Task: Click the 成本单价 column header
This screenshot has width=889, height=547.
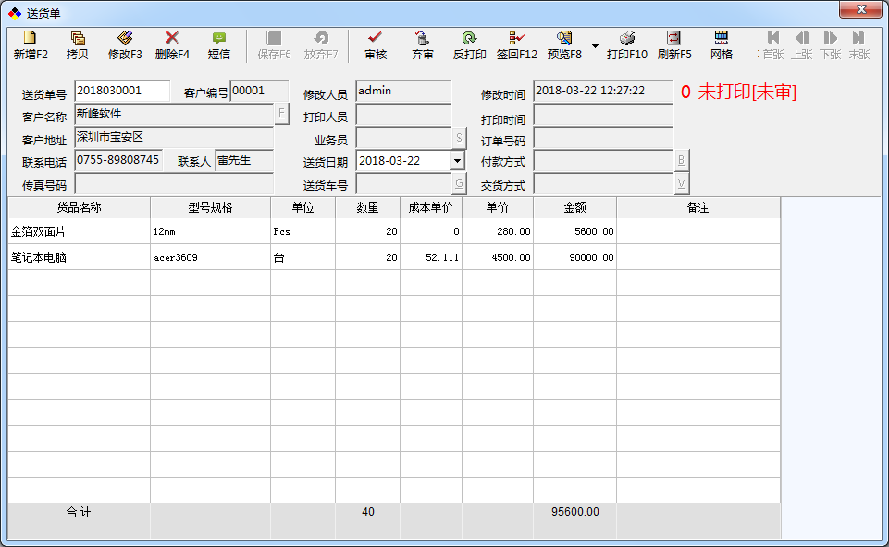Action: (x=431, y=207)
